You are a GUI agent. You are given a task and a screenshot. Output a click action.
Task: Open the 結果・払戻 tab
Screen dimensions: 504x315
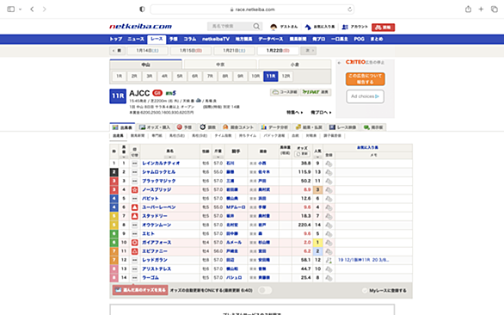point(309,127)
